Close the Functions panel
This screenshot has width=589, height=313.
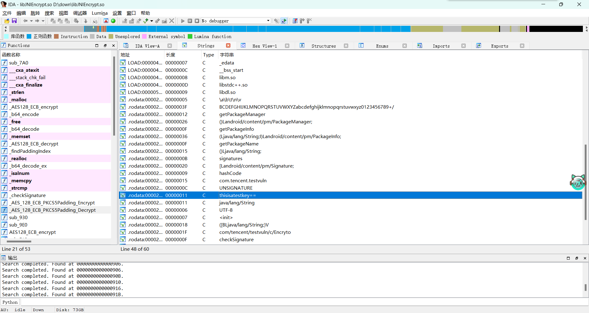[x=114, y=45]
